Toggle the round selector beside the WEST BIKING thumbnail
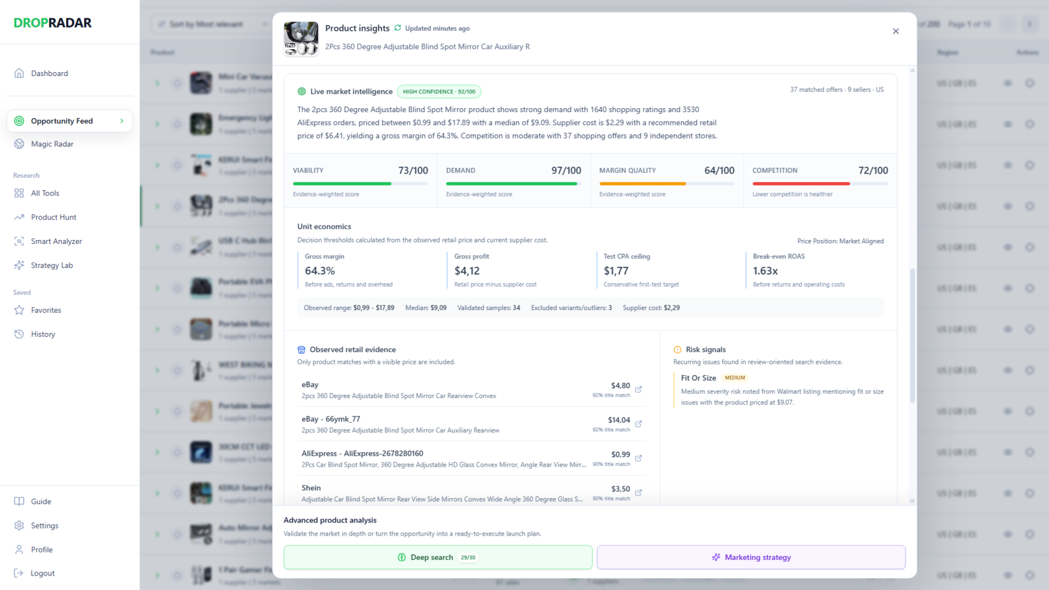This screenshot has width=1049, height=590. (177, 370)
